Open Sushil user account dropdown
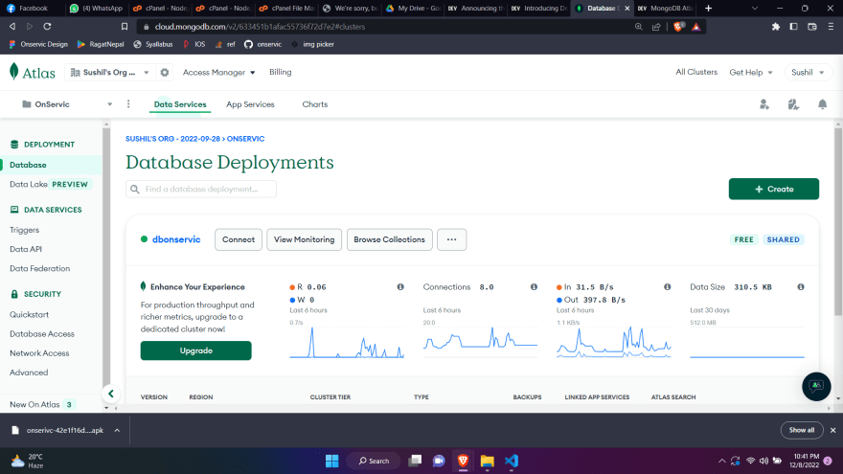Image resolution: width=843 pixels, height=474 pixels. pyautogui.click(x=808, y=73)
